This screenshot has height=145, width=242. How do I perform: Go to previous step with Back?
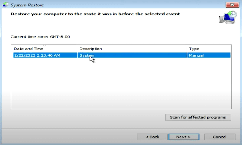click(152, 137)
